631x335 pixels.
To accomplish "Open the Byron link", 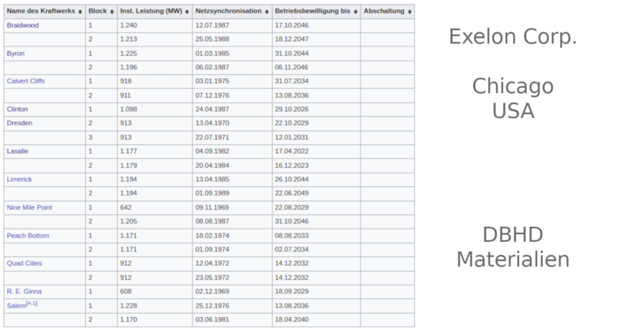I will click(x=15, y=53).
